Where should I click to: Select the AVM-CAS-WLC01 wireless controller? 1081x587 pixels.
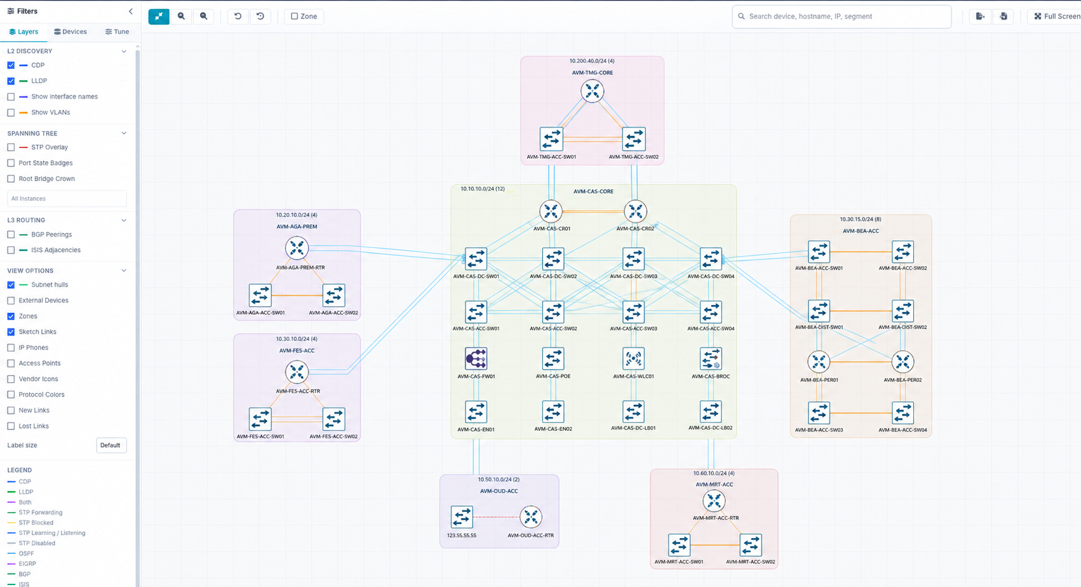click(x=633, y=359)
